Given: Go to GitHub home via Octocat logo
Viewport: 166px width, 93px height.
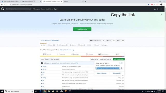Looking at the screenshot, I should (3, 9).
